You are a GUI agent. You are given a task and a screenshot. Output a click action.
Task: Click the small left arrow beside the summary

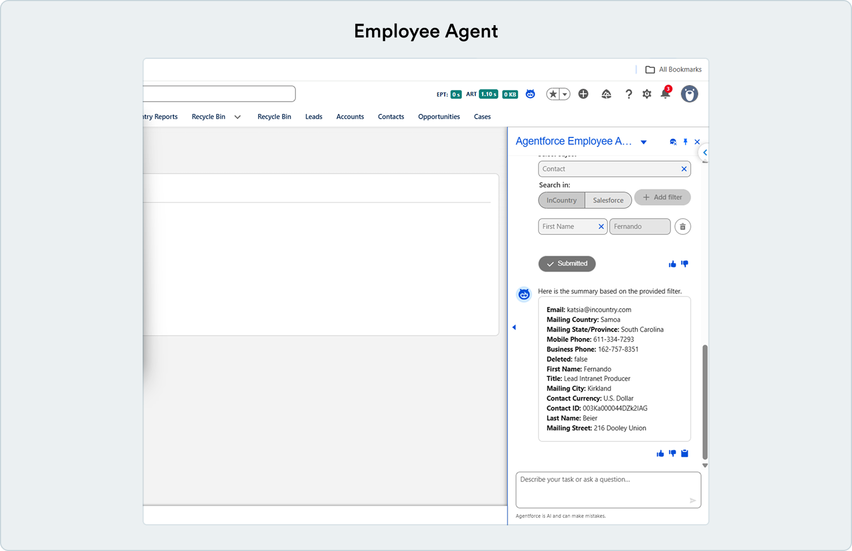(514, 327)
